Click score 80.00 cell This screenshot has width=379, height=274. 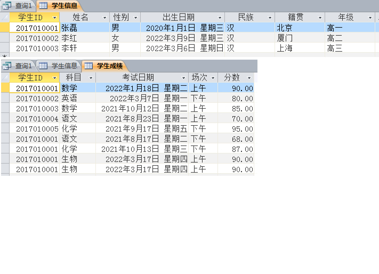[236, 98]
